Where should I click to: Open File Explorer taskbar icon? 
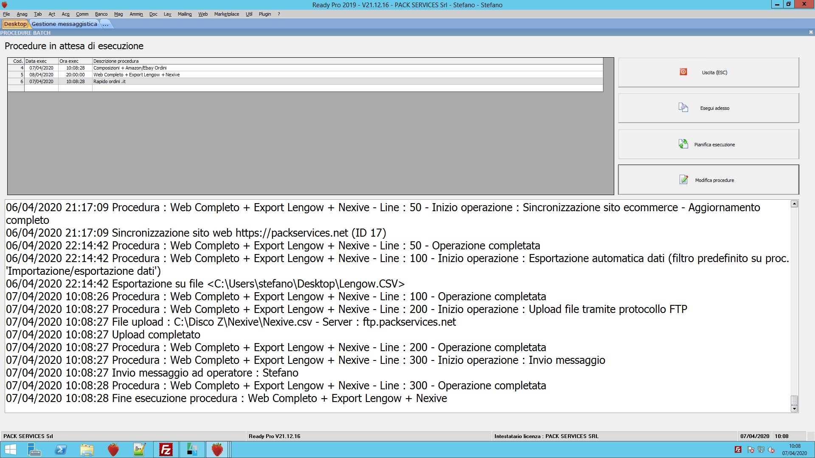(x=87, y=450)
